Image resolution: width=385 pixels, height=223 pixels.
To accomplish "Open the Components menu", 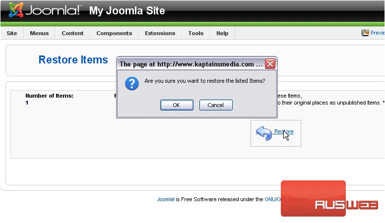I will [x=114, y=33].
